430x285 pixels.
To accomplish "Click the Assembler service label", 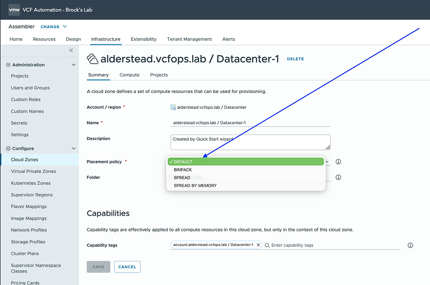I will coord(21,27).
